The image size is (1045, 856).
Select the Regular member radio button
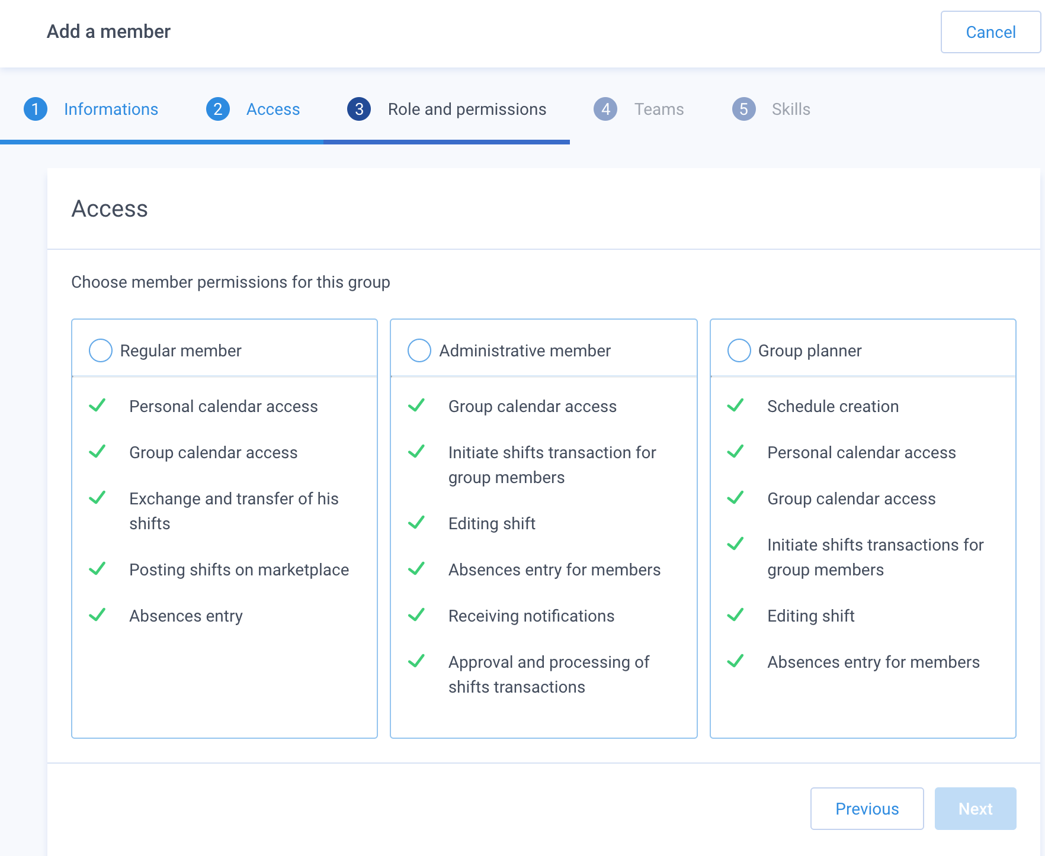pos(101,350)
